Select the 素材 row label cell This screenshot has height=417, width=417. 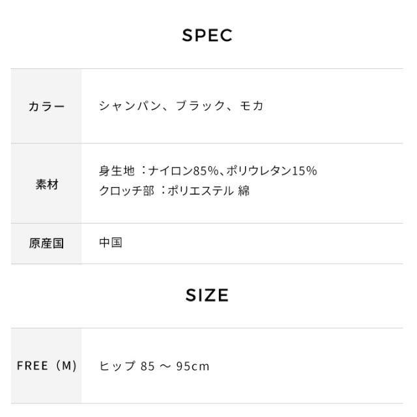(x=46, y=184)
